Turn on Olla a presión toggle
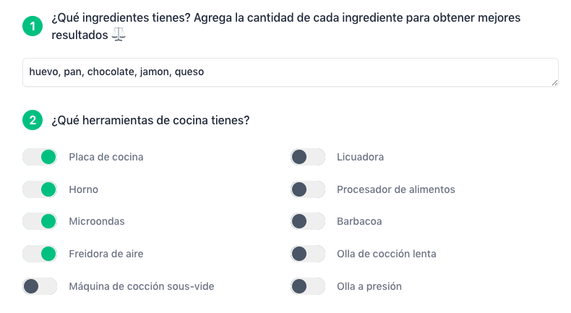Image resolution: width=571 pixels, height=313 pixels. click(x=308, y=286)
